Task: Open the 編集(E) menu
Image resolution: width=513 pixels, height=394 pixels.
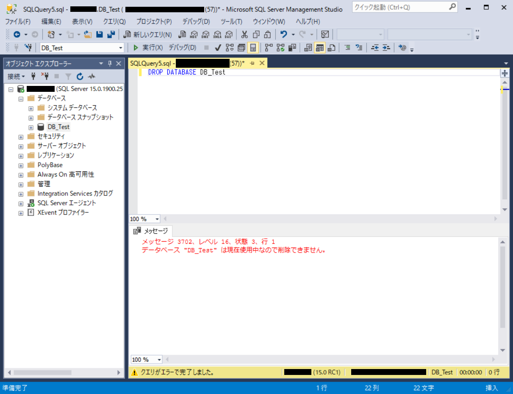Action: 51,22
